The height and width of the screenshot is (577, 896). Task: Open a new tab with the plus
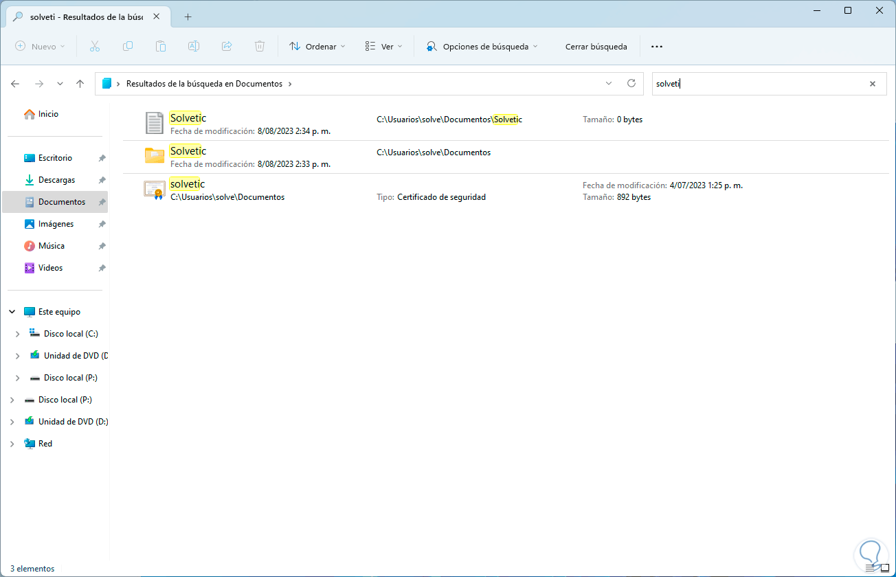point(188,16)
